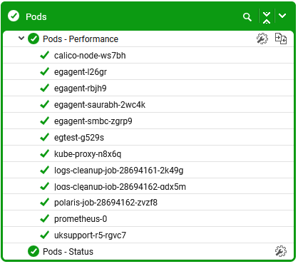Select egagent-smbc-zgrp9 in the list
The image size is (298, 264).
tap(93, 121)
